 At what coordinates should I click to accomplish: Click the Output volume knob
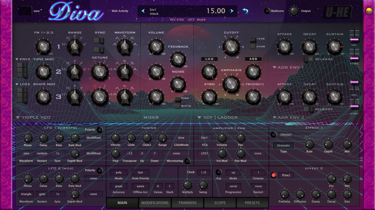tap(294, 11)
